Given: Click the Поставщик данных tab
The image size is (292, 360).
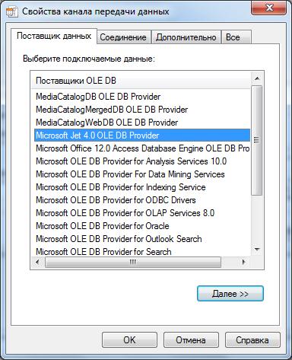Looking at the screenshot, I should click(x=54, y=36).
